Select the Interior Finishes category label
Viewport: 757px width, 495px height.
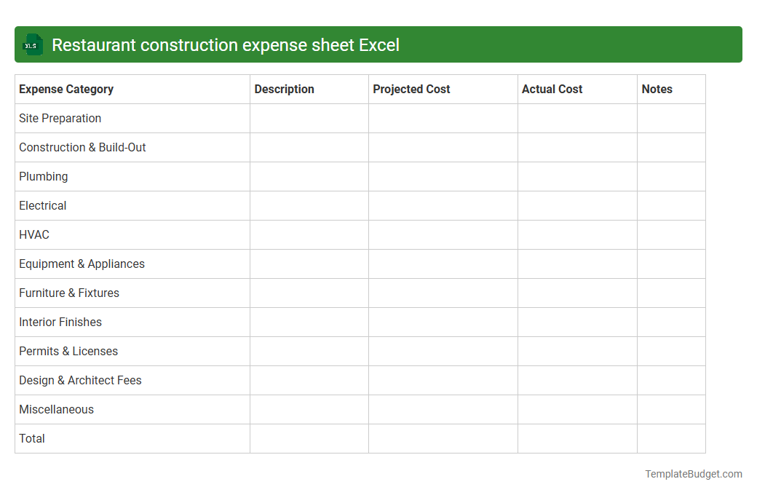pos(60,322)
